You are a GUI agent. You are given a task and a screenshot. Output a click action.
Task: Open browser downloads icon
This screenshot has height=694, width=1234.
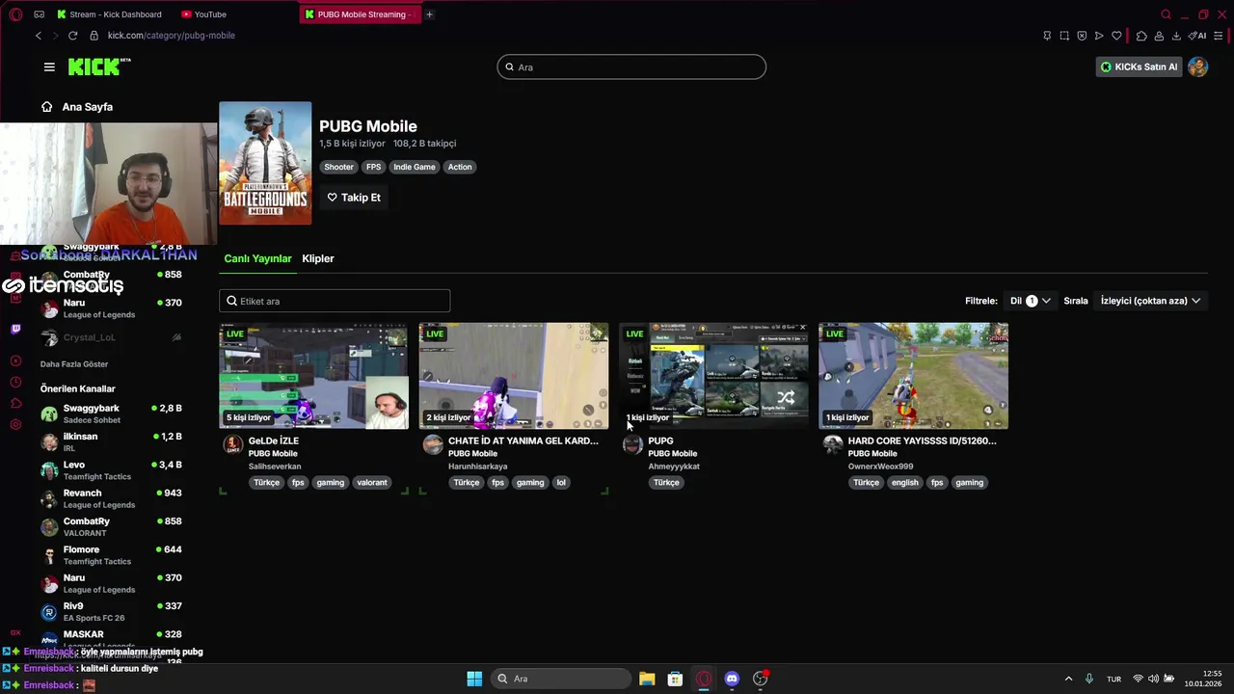pyautogui.click(x=1176, y=36)
